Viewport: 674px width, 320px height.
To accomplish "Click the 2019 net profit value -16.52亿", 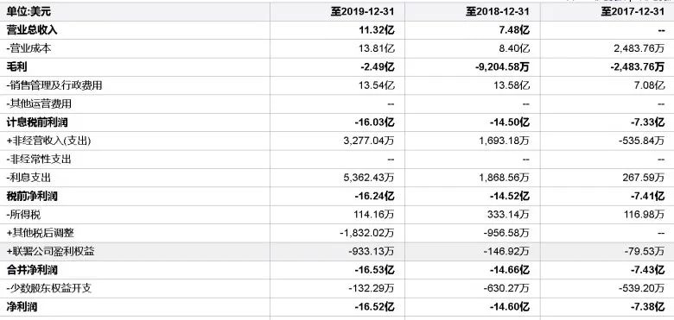I will click(x=374, y=307).
